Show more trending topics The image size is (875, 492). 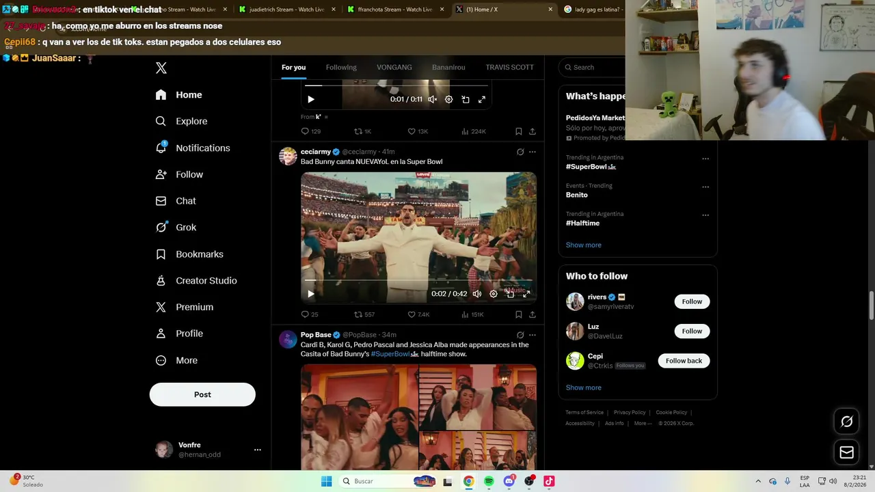[x=584, y=245]
